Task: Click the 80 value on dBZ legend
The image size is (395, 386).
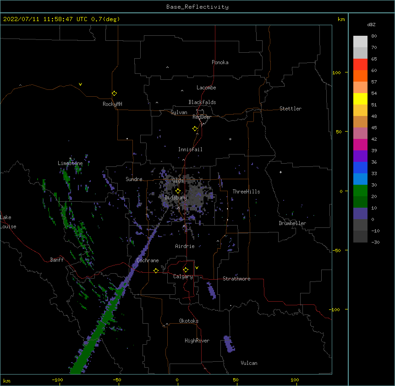Action: point(374,36)
